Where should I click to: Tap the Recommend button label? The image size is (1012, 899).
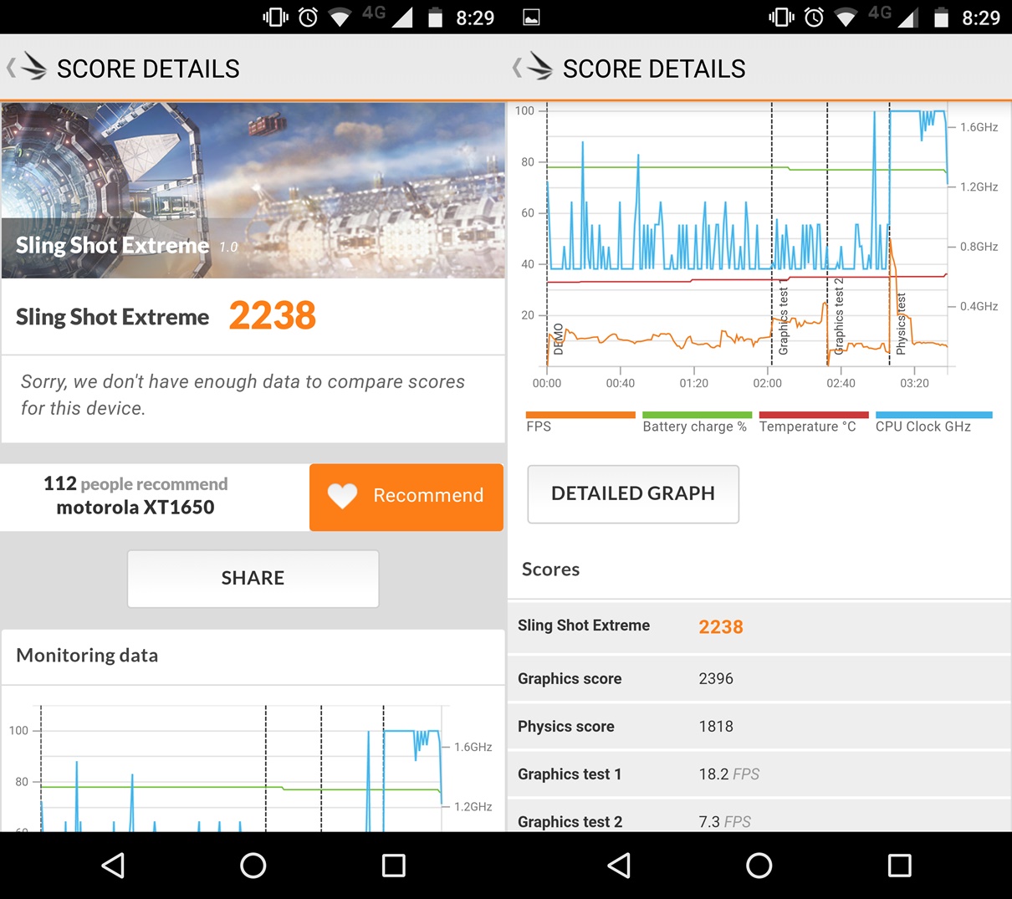click(x=428, y=495)
